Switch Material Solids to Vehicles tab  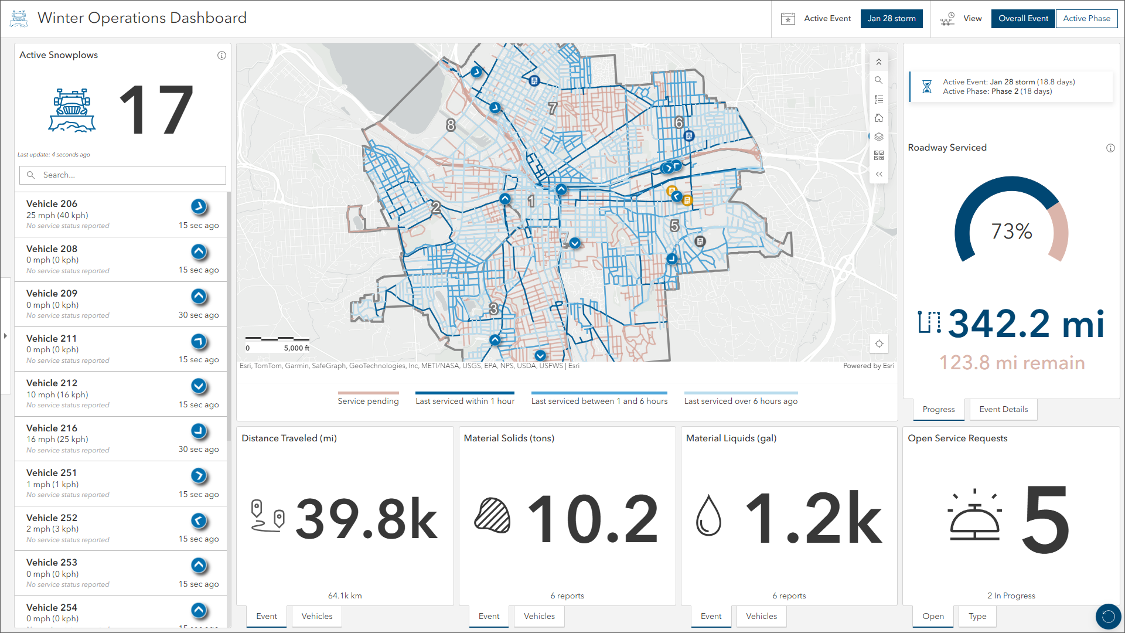(539, 616)
